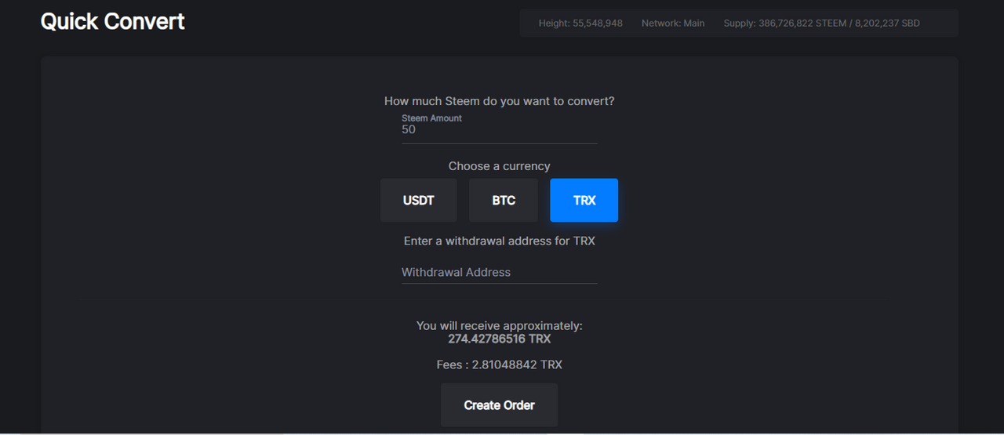Click the Fees amount line
Viewport: 1004px width, 435px height.
click(499, 364)
